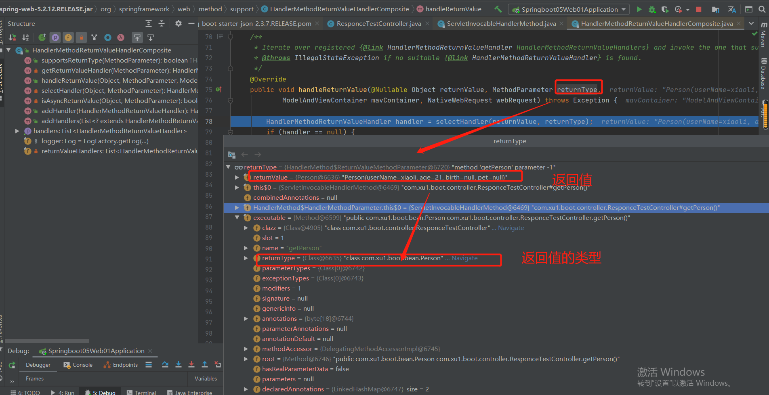The height and width of the screenshot is (395, 769).
Task: Click Autoscroll from Source icon
Action: 151,38
